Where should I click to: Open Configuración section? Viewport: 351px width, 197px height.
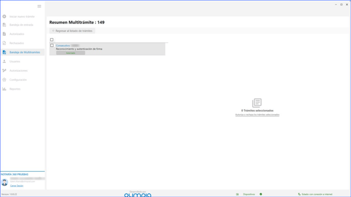(x=18, y=80)
